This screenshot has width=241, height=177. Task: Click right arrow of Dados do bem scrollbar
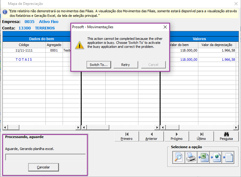pyautogui.click(x=78, y=127)
